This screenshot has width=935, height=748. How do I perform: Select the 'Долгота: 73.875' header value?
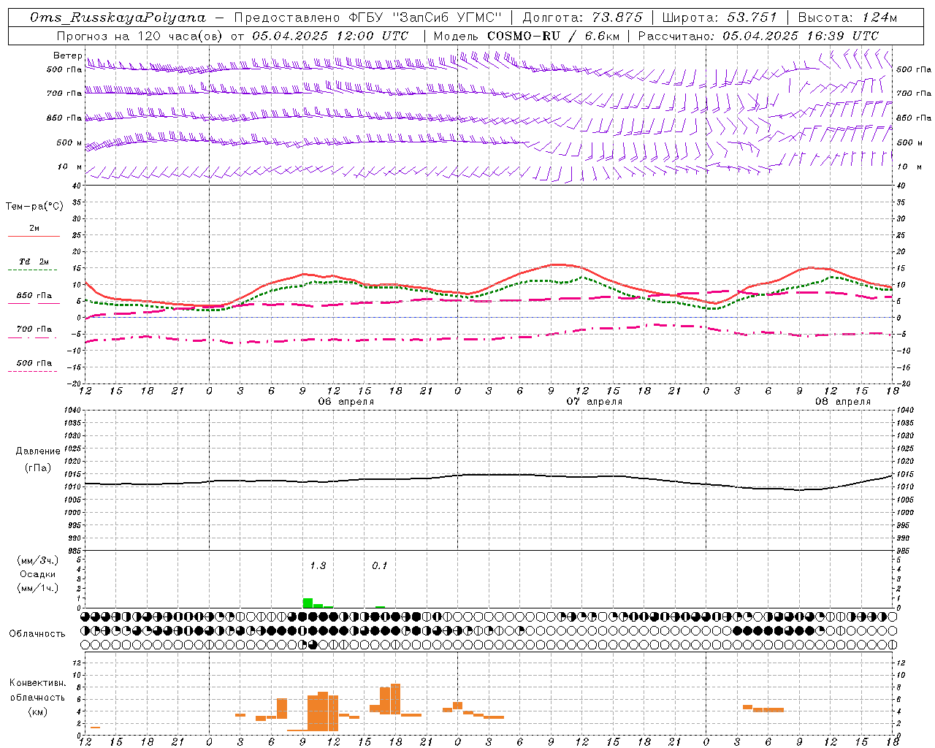[x=582, y=18]
